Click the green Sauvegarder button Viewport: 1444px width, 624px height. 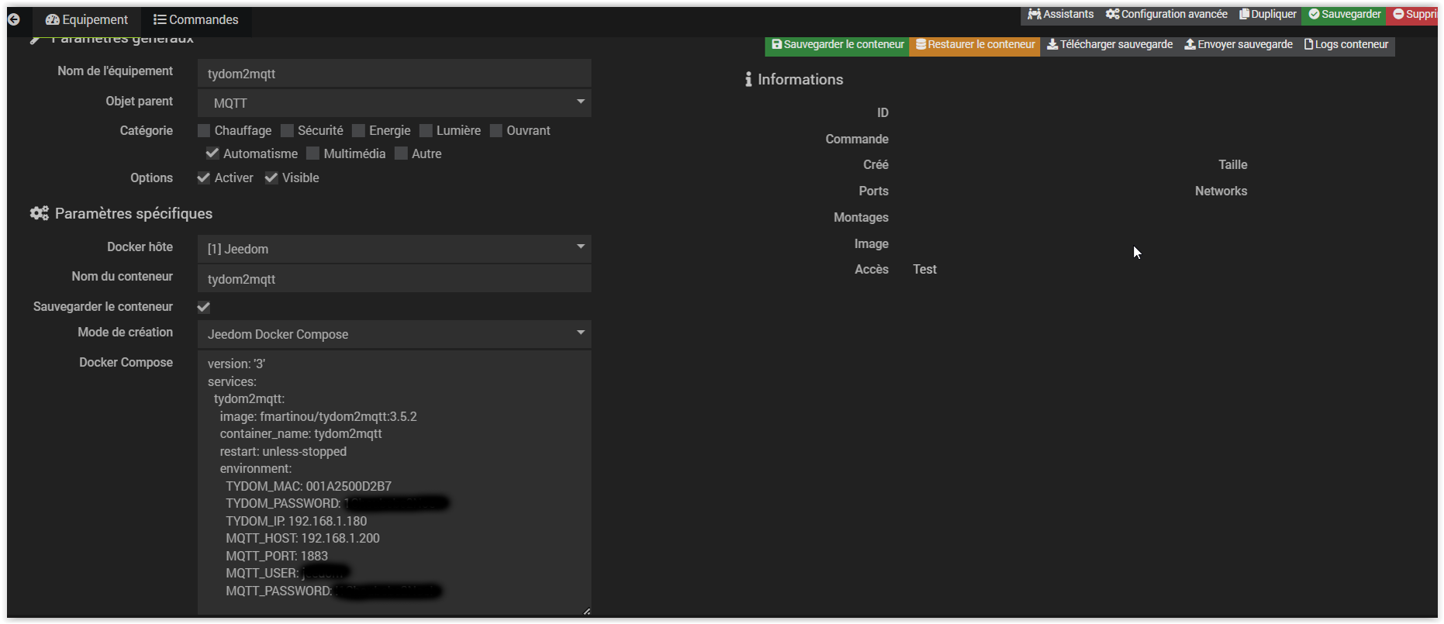pos(1344,14)
